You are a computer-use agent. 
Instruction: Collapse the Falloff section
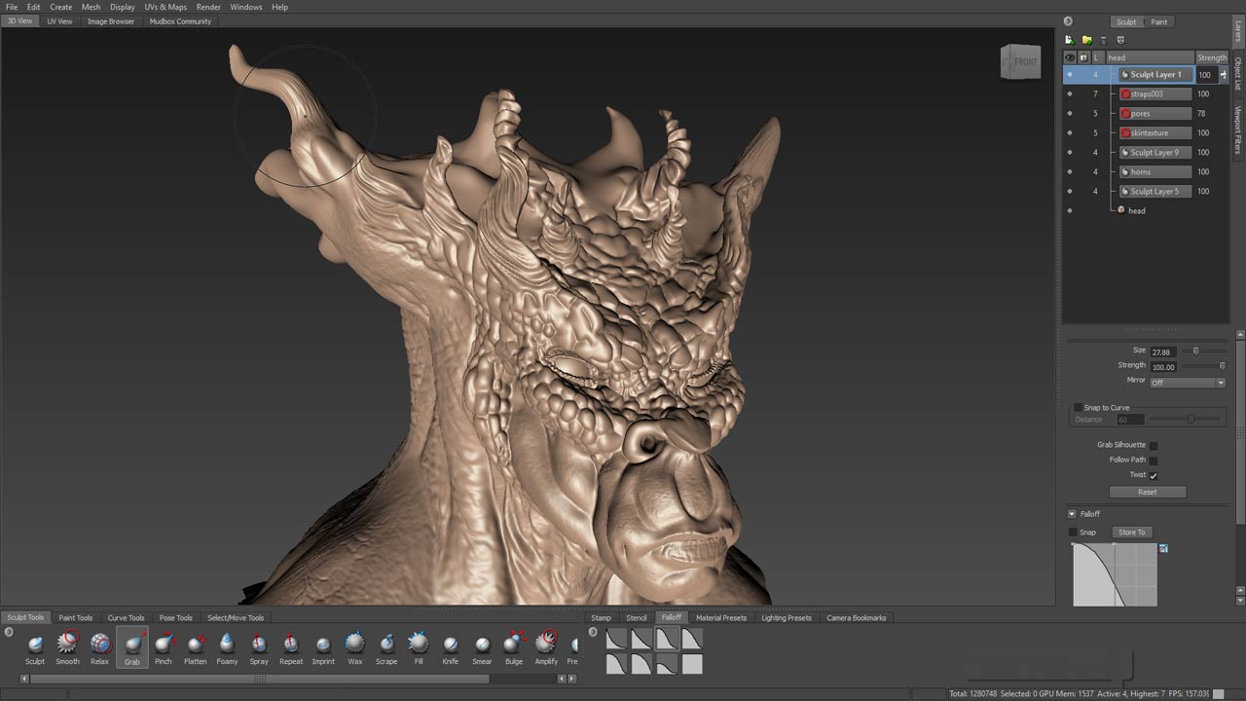[x=1073, y=514]
